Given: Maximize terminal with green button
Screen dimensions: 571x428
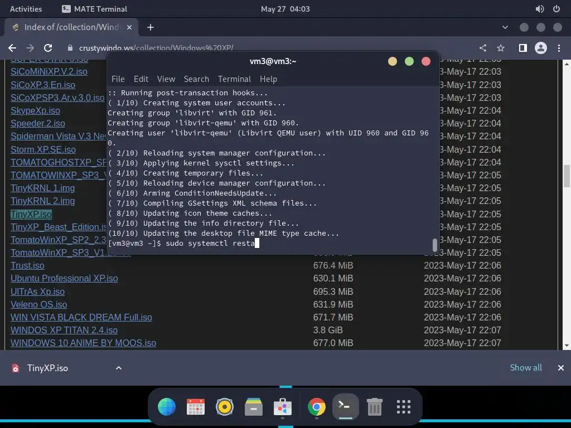Looking at the screenshot, I should (409, 61).
